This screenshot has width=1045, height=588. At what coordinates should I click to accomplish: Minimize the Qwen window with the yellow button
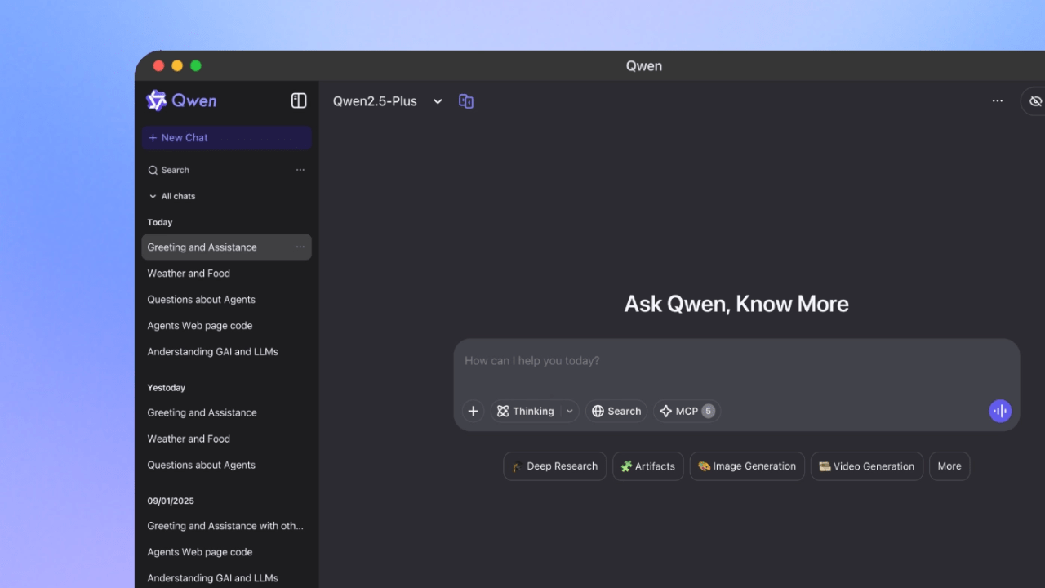pyautogui.click(x=177, y=66)
